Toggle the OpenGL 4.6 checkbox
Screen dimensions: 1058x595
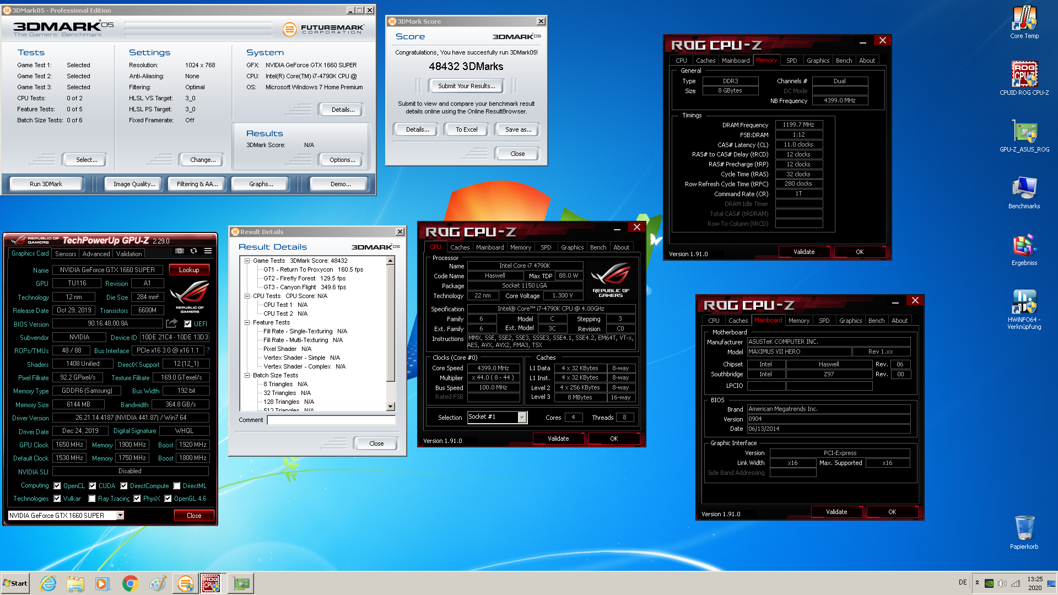[168, 499]
